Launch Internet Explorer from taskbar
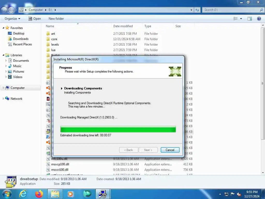 [23, 194]
